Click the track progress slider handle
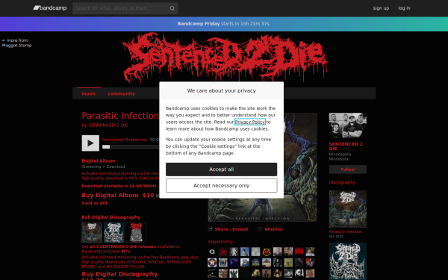The image size is (448, 280). [x=106, y=147]
